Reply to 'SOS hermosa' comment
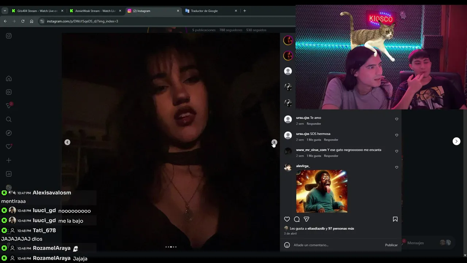Image resolution: width=467 pixels, height=263 pixels. pos(331,140)
